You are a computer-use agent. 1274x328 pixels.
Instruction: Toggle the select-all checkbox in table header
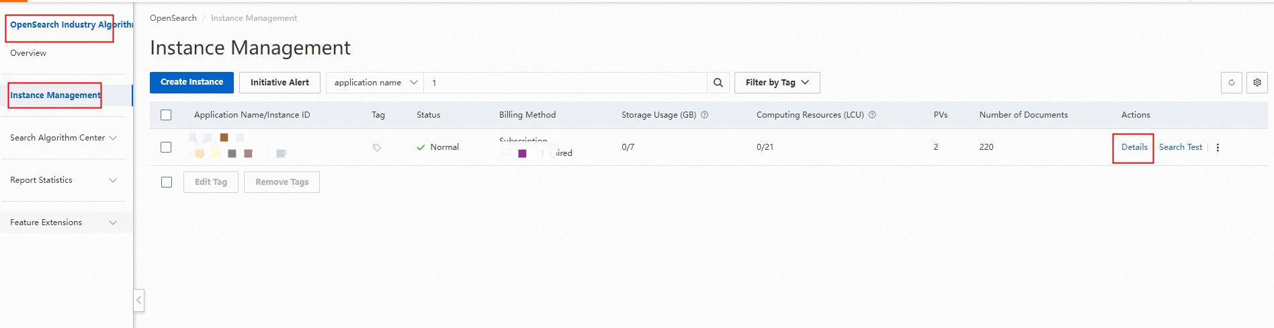point(166,115)
